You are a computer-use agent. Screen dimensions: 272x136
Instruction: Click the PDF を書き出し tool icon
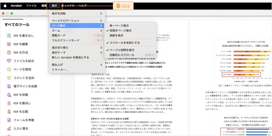coord(9,36)
